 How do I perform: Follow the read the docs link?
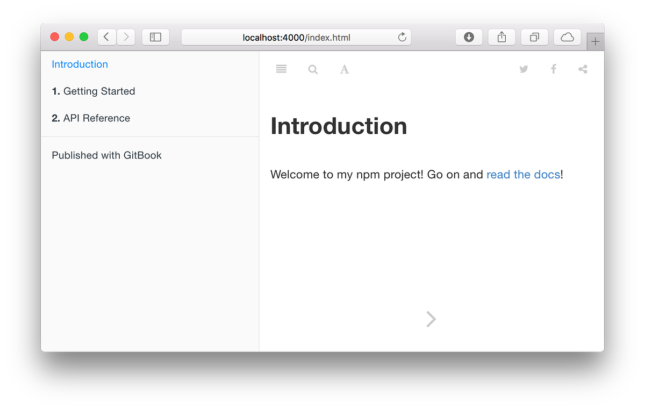[x=523, y=174]
